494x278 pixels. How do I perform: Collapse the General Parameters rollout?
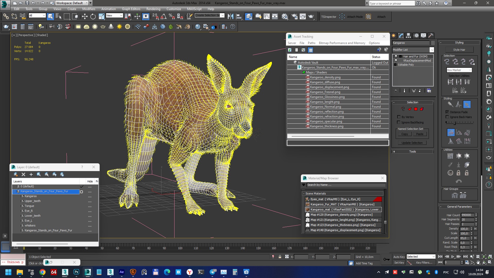(x=459, y=206)
